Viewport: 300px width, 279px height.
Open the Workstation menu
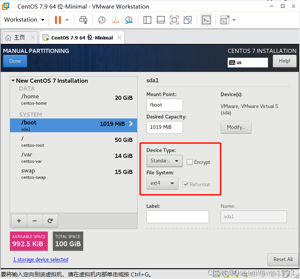[24, 20]
